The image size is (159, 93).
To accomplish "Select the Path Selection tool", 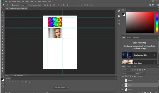I will [3, 62].
